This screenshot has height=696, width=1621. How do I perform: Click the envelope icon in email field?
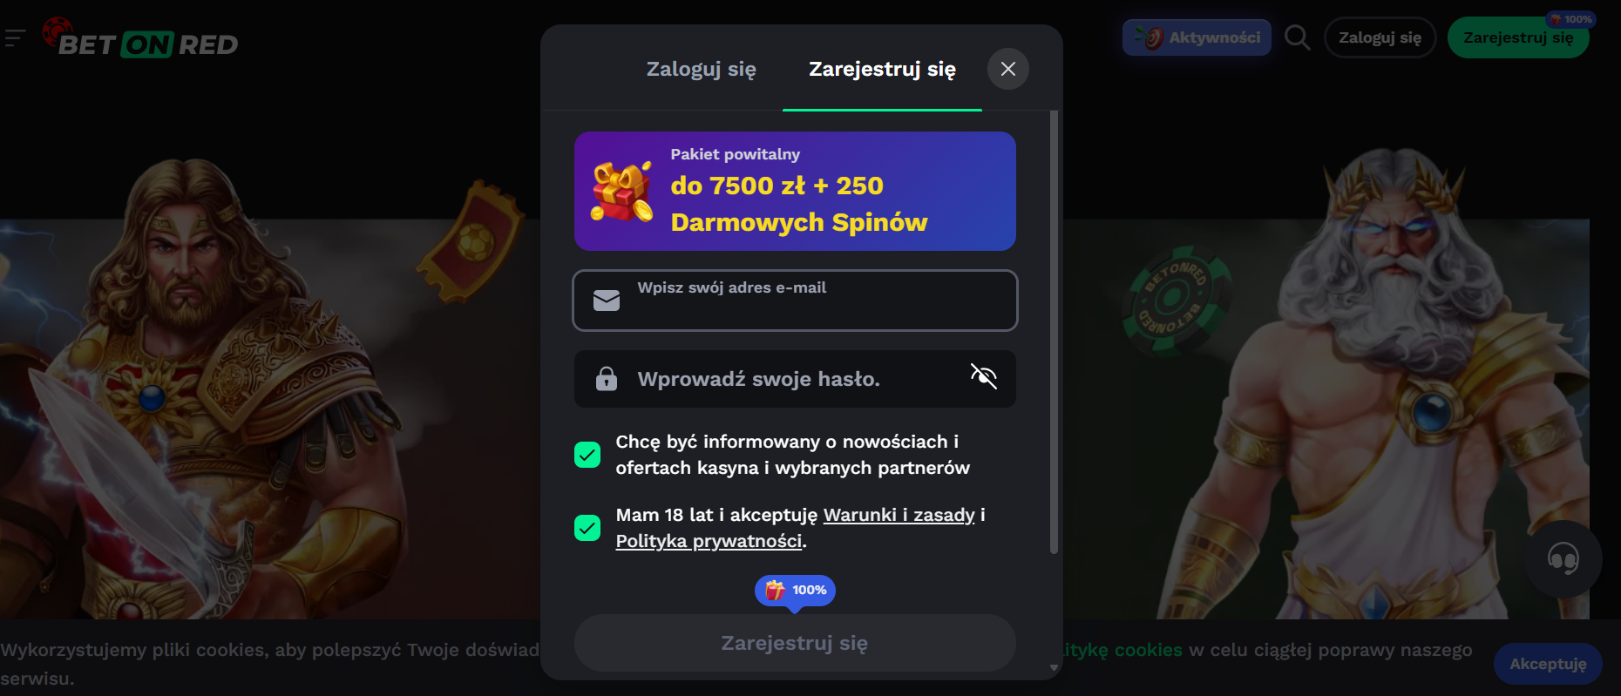point(607,301)
